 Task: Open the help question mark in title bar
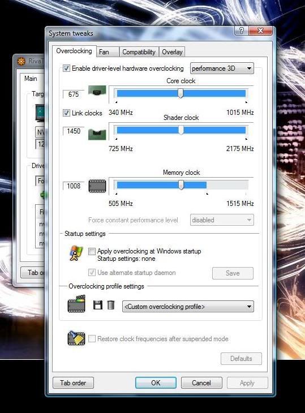[241, 31]
